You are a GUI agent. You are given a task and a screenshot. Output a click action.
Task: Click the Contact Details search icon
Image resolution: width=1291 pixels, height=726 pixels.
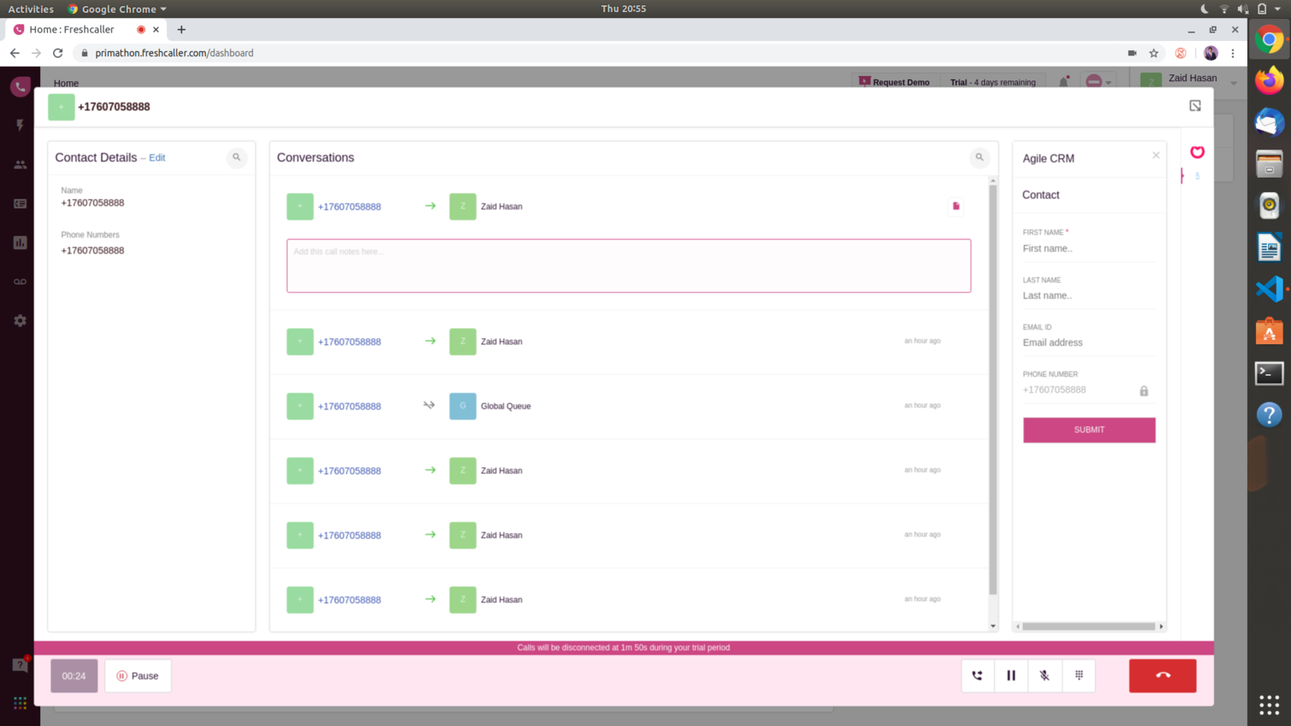coord(237,157)
